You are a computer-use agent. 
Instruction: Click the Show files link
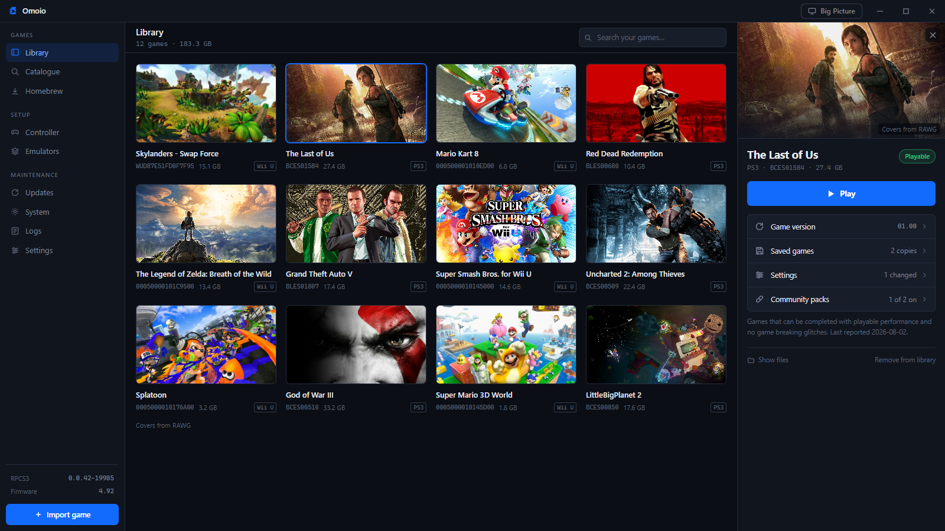(768, 360)
